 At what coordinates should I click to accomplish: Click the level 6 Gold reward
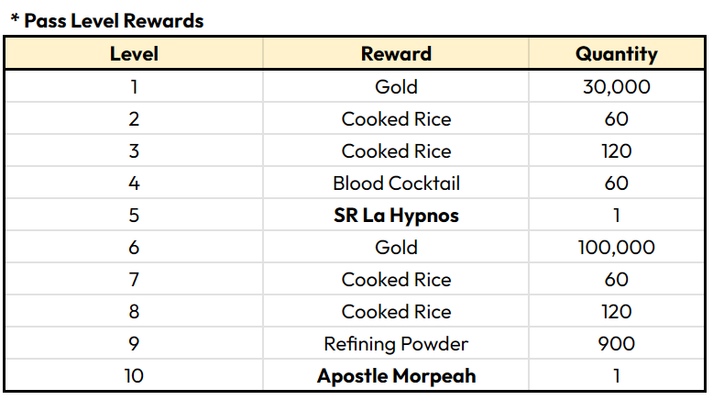tap(396, 248)
